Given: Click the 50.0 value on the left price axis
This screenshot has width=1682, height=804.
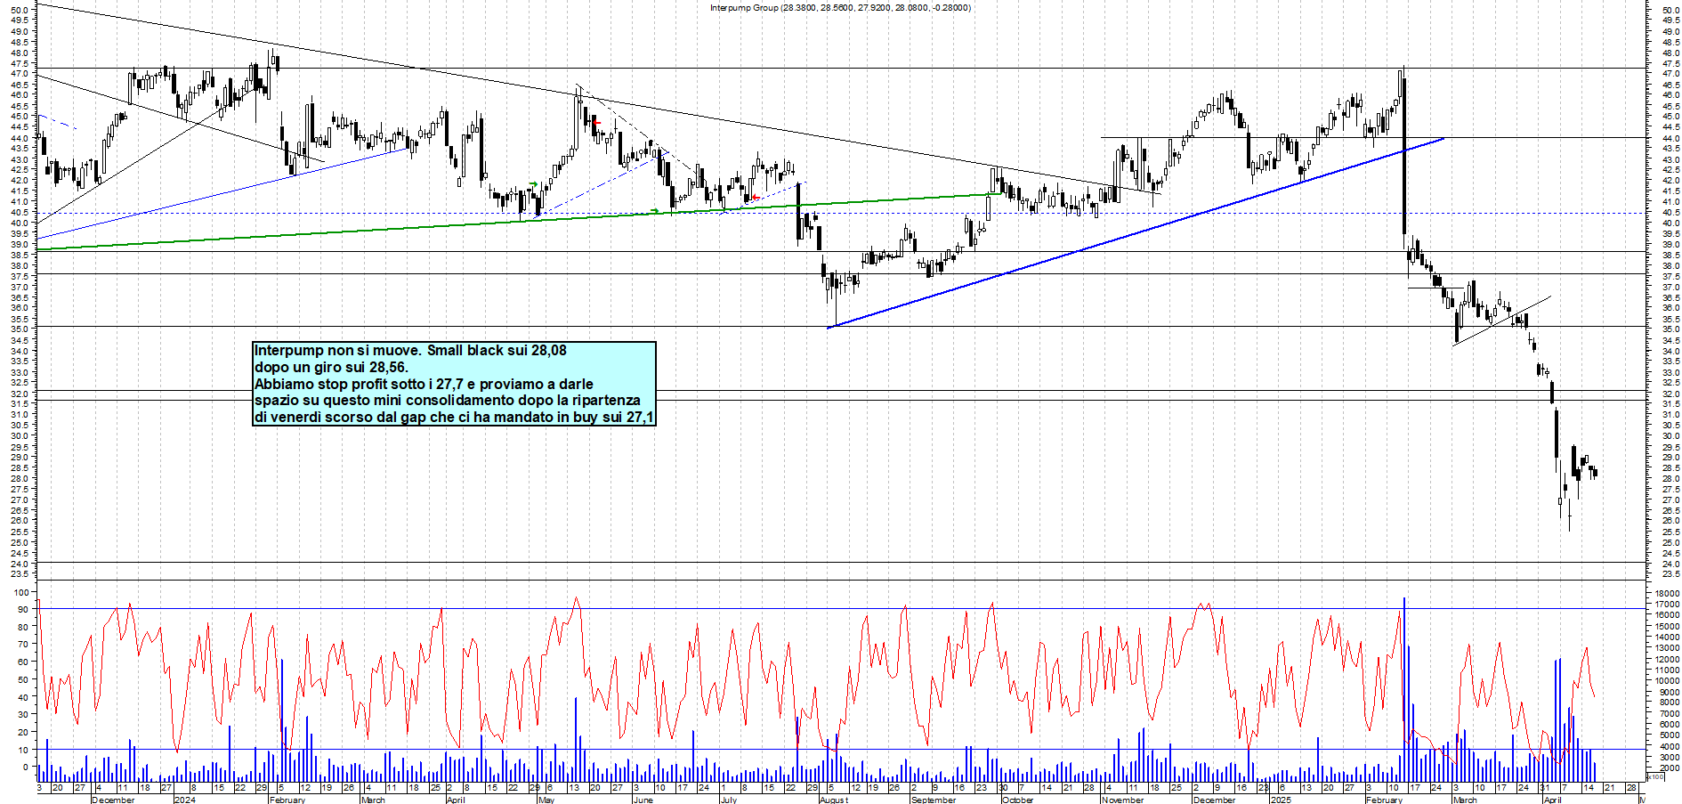Looking at the screenshot, I should tap(20, 11).
